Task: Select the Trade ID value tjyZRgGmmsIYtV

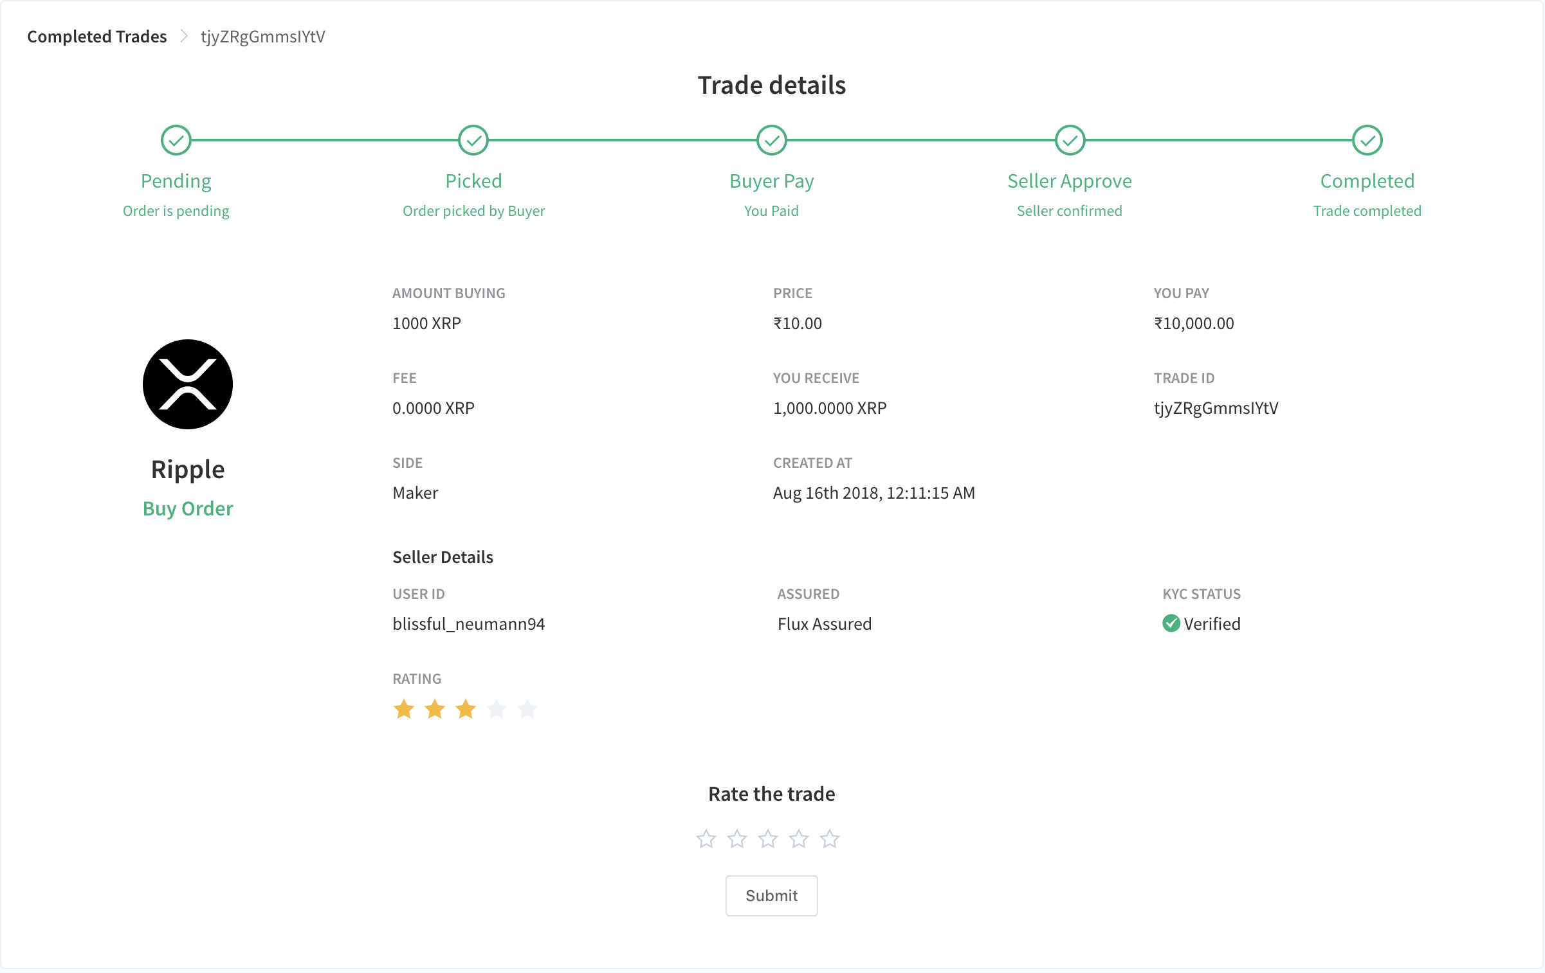Action: coord(1216,407)
